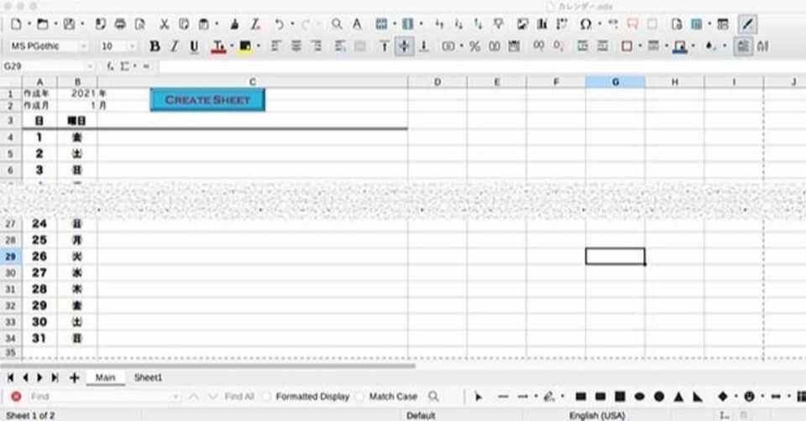This screenshot has width=806, height=421.
Task: Center cell text horizontally
Action: coord(296,46)
